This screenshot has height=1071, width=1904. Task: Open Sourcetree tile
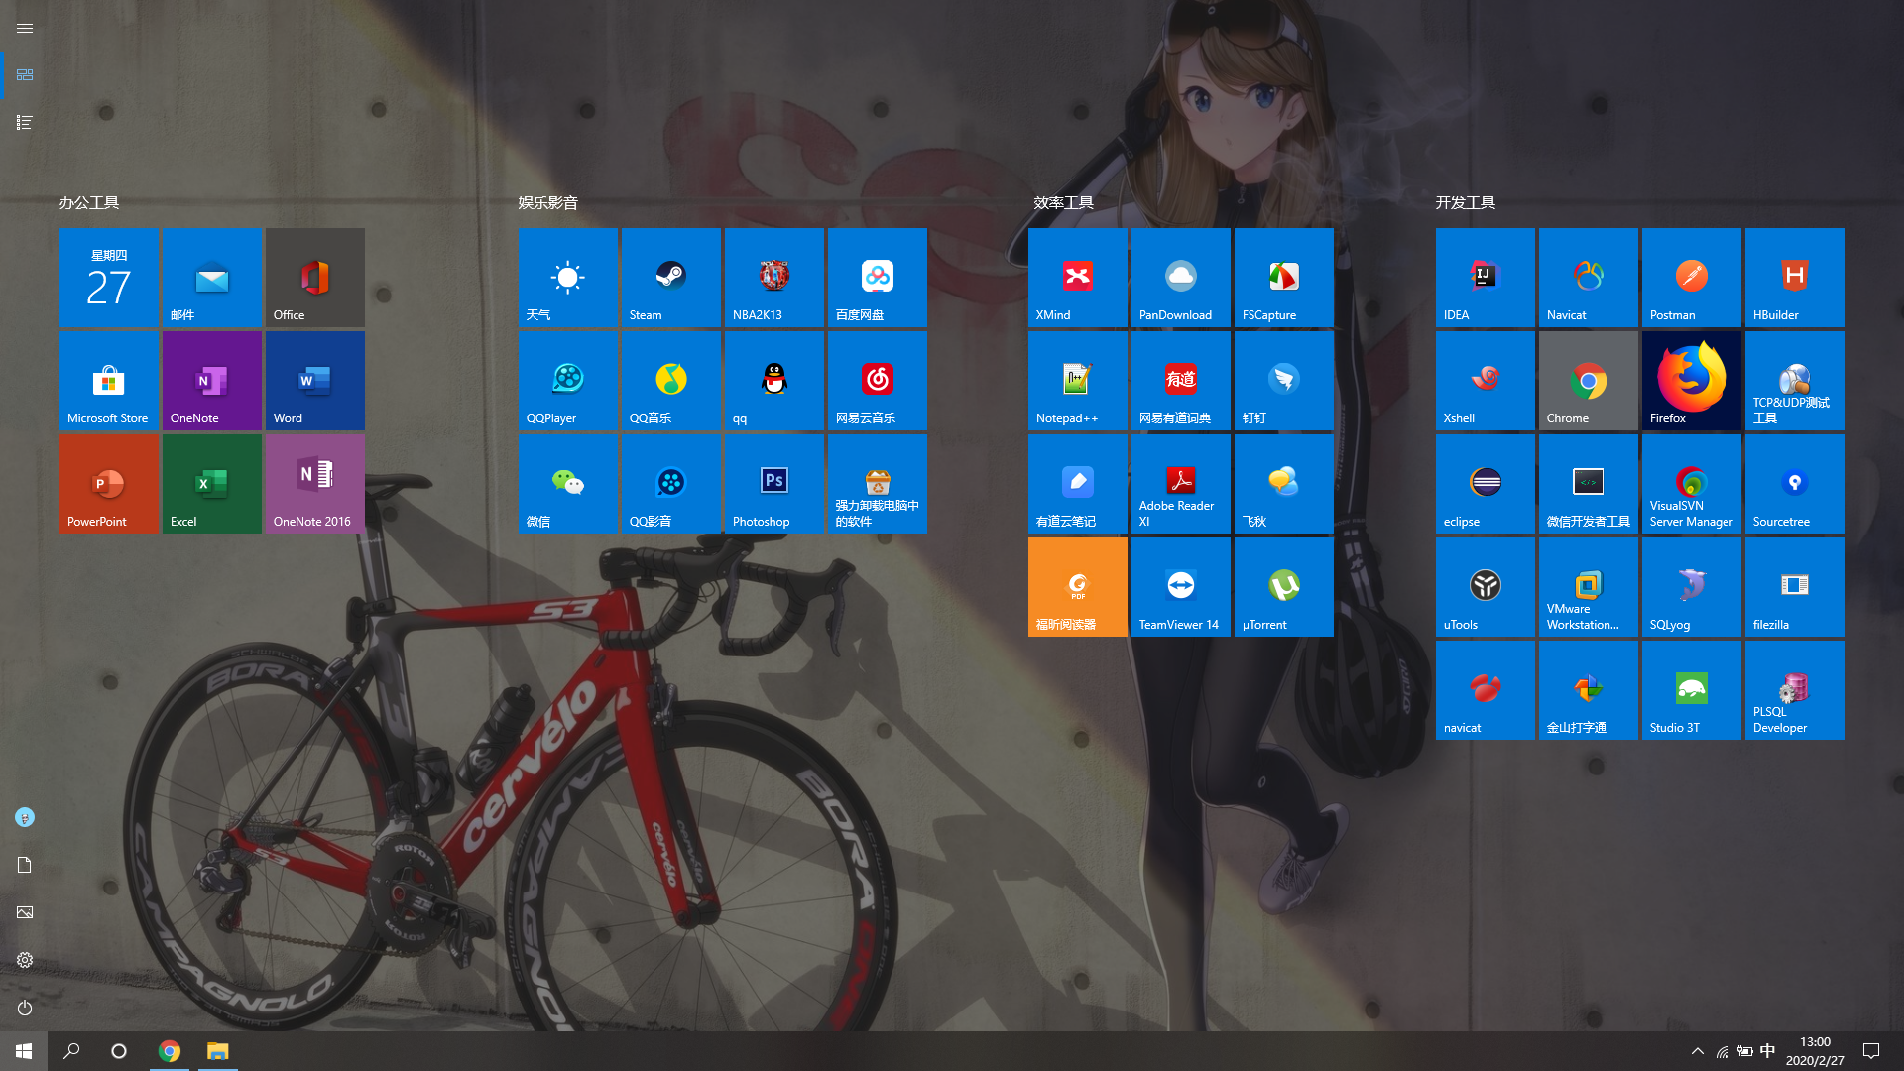pos(1794,484)
